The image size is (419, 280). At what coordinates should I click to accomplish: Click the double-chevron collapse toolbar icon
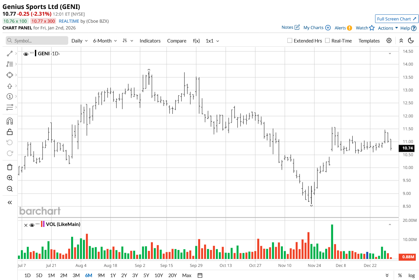[x=401, y=41]
